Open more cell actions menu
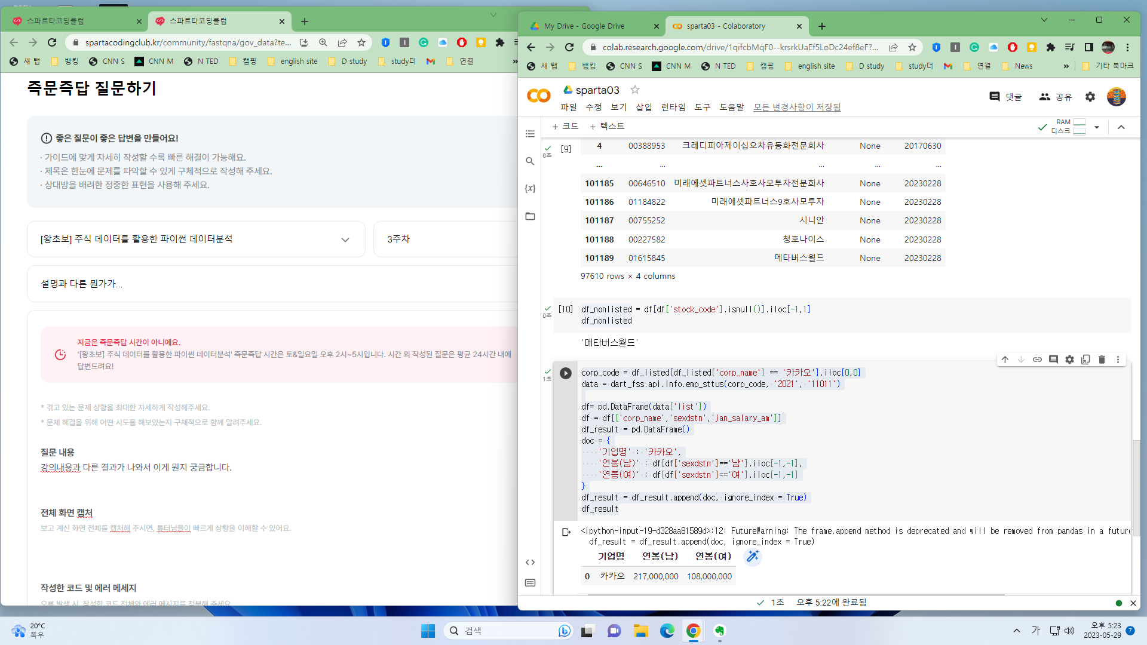 1118,360
